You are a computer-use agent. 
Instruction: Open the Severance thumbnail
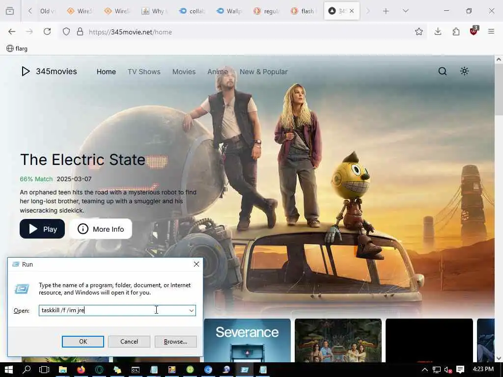247,341
